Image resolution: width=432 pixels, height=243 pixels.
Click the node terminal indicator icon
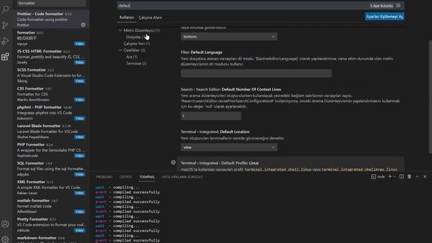click(373, 177)
